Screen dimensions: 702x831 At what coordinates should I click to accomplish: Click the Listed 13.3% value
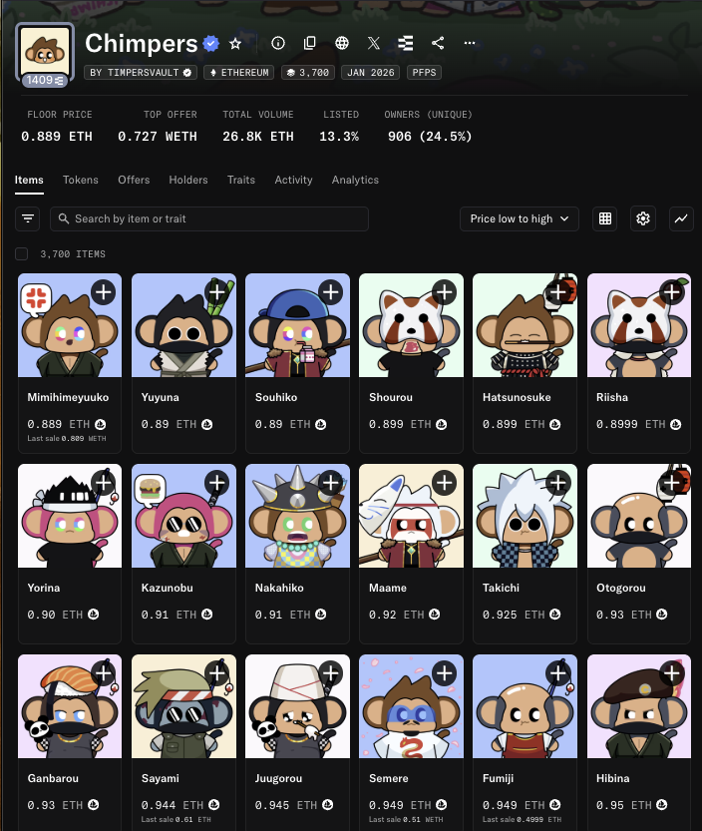coord(339,137)
